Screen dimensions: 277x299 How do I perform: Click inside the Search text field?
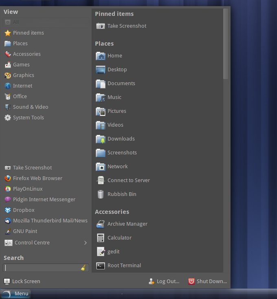41,268
